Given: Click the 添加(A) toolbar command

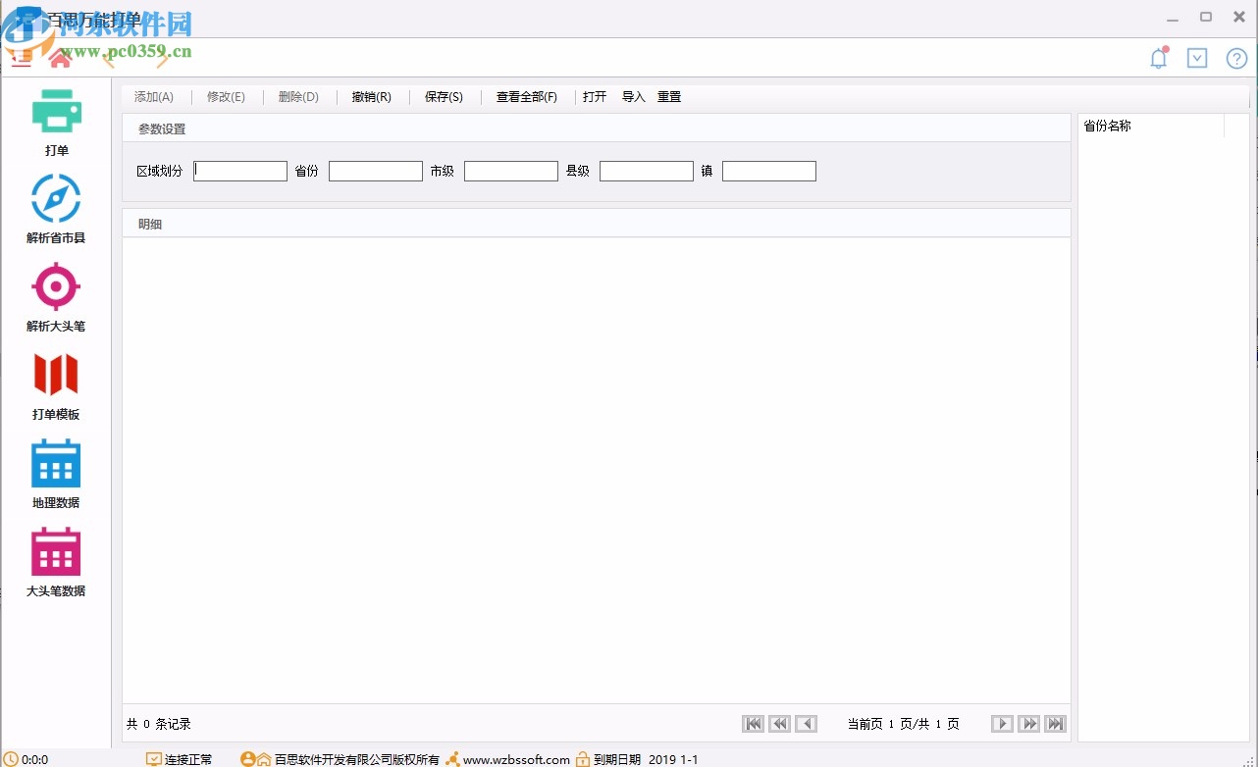Looking at the screenshot, I should click(153, 96).
